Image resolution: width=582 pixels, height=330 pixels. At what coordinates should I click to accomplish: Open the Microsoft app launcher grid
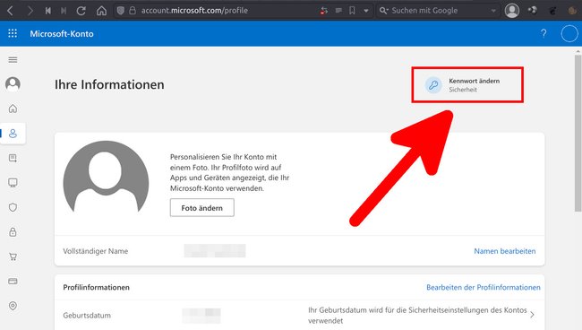click(x=13, y=33)
